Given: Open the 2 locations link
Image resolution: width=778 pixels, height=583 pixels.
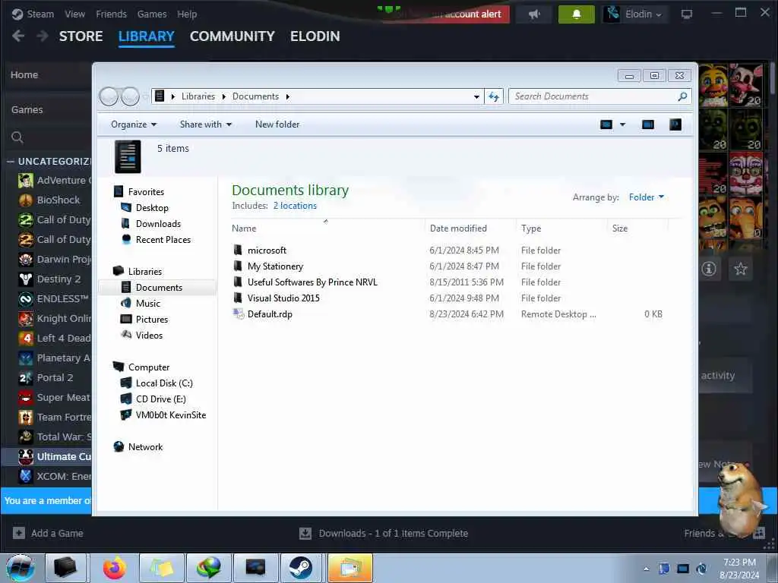Looking at the screenshot, I should [295, 206].
